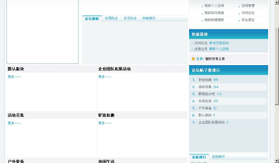Open 我的个人空间 link

(x=214, y=6)
